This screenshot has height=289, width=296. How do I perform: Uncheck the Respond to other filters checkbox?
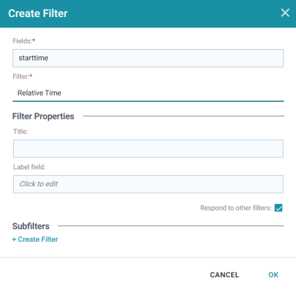click(278, 208)
